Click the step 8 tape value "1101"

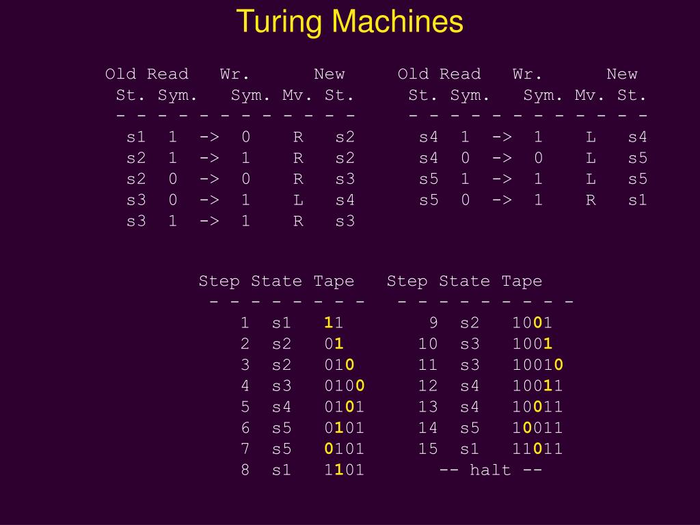(x=345, y=469)
